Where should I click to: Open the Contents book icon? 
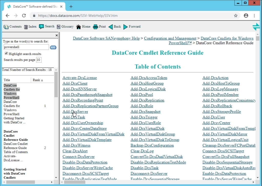coord(6,27)
